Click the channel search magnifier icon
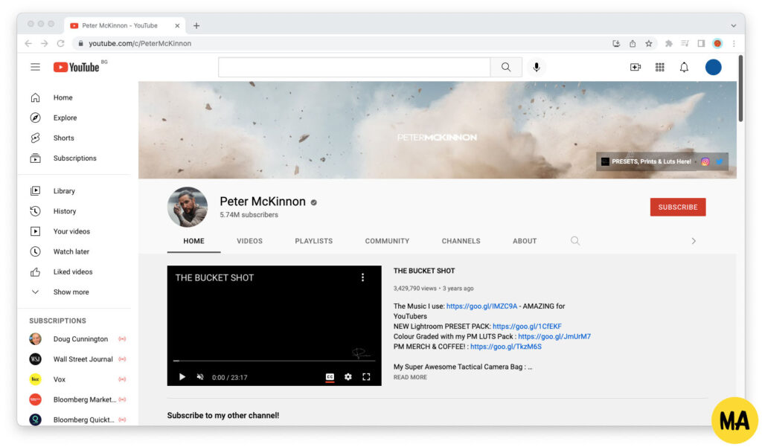 [x=575, y=240]
